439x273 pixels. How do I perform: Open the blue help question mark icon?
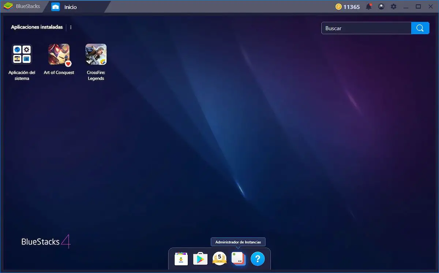[x=258, y=259]
